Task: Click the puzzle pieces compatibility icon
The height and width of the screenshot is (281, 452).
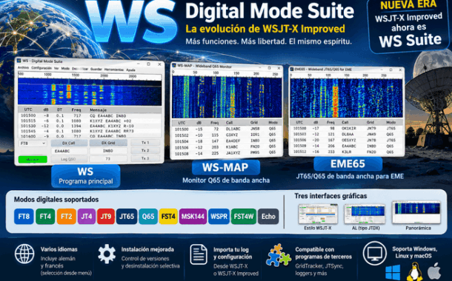Action: [278, 255]
